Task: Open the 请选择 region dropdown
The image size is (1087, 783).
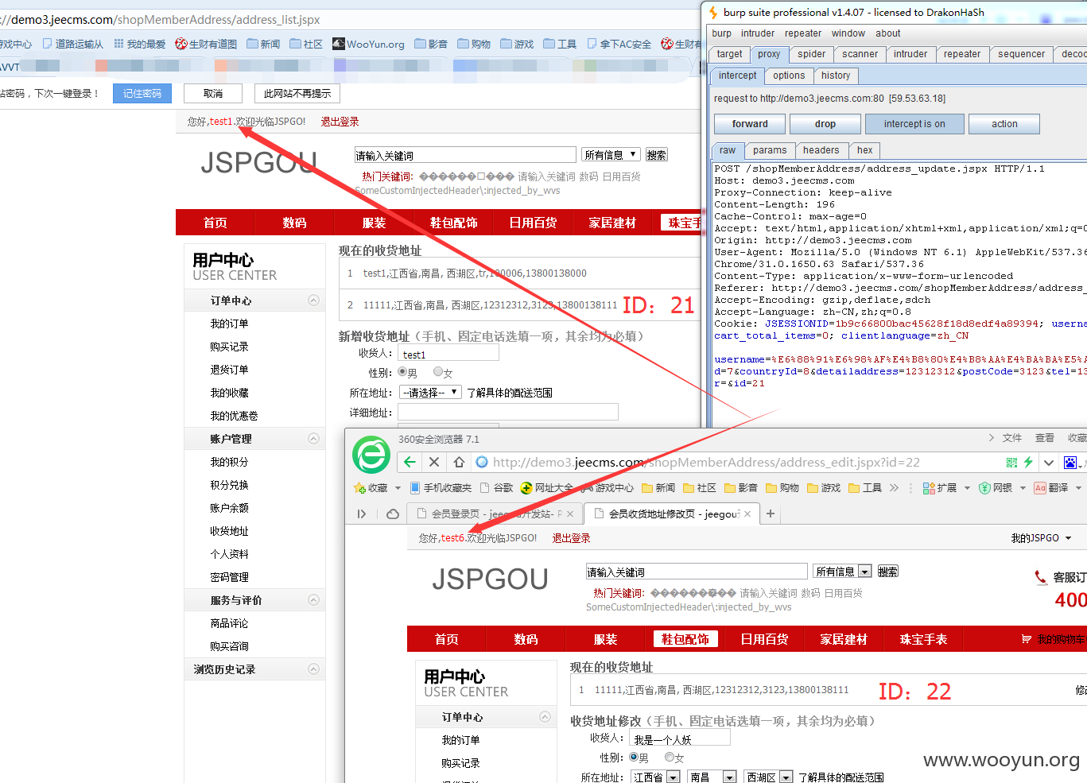Action: click(x=430, y=393)
